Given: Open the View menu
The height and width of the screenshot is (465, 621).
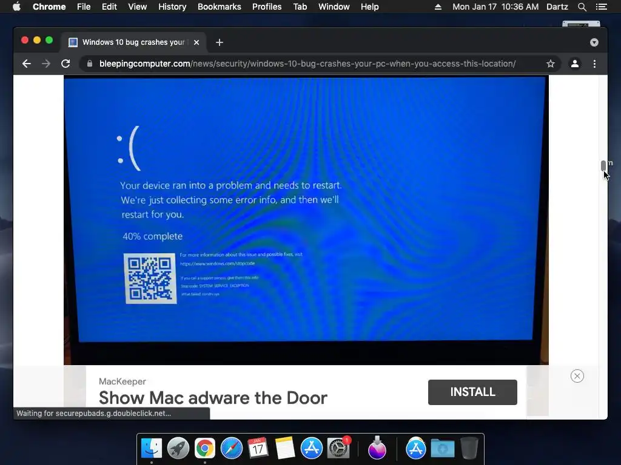Looking at the screenshot, I should click(138, 7).
